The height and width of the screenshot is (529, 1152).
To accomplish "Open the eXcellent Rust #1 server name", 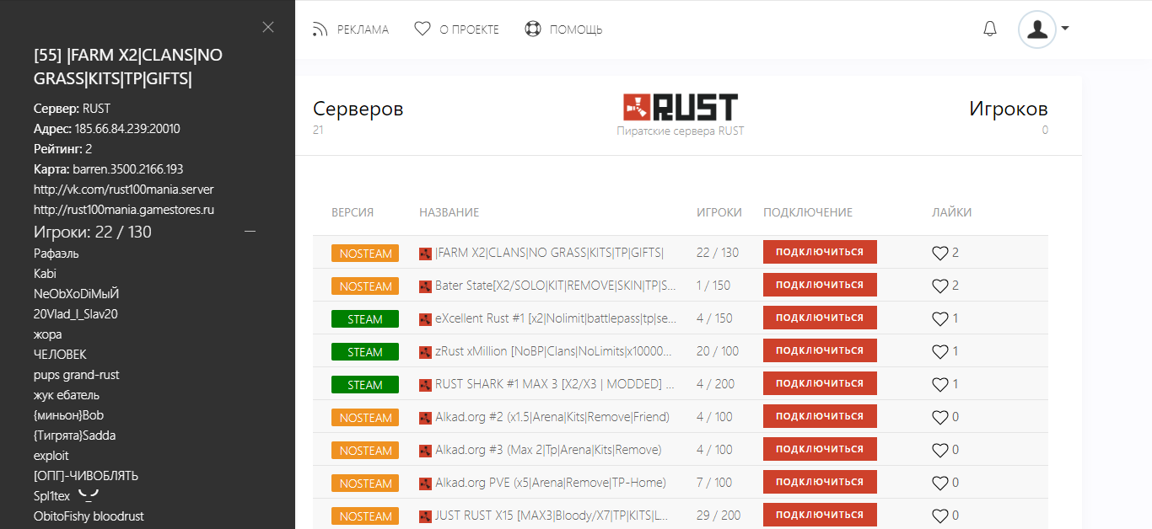I will pos(556,318).
